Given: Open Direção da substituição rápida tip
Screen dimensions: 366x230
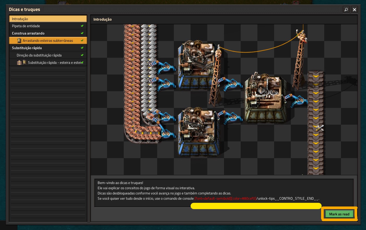Looking at the screenshot, I should point(48,55).
